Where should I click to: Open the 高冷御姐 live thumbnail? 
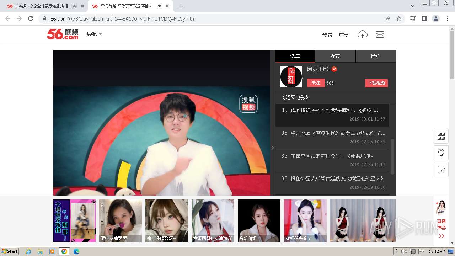pyautogui.click(x=259, y=221)
